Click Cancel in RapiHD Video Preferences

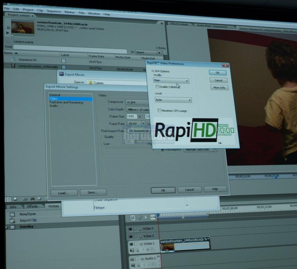click(218, 80)
